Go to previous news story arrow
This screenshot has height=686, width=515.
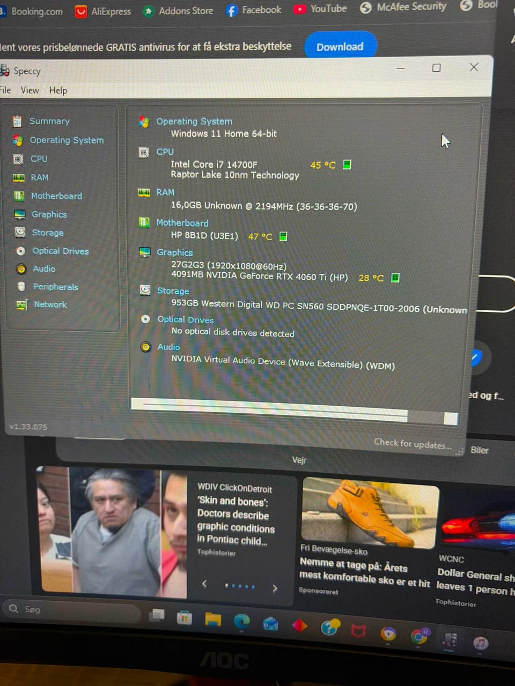[x=204, y=584]
